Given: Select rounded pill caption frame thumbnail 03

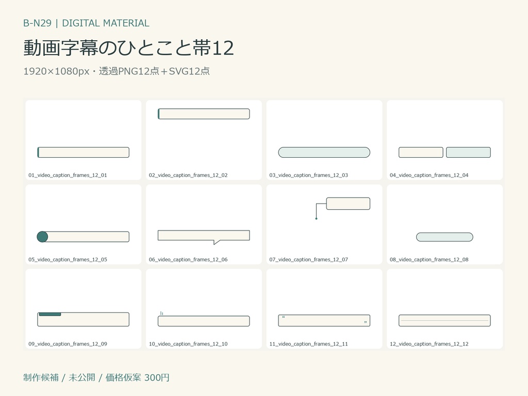Looking at the screenshot, I should point(324,140).
